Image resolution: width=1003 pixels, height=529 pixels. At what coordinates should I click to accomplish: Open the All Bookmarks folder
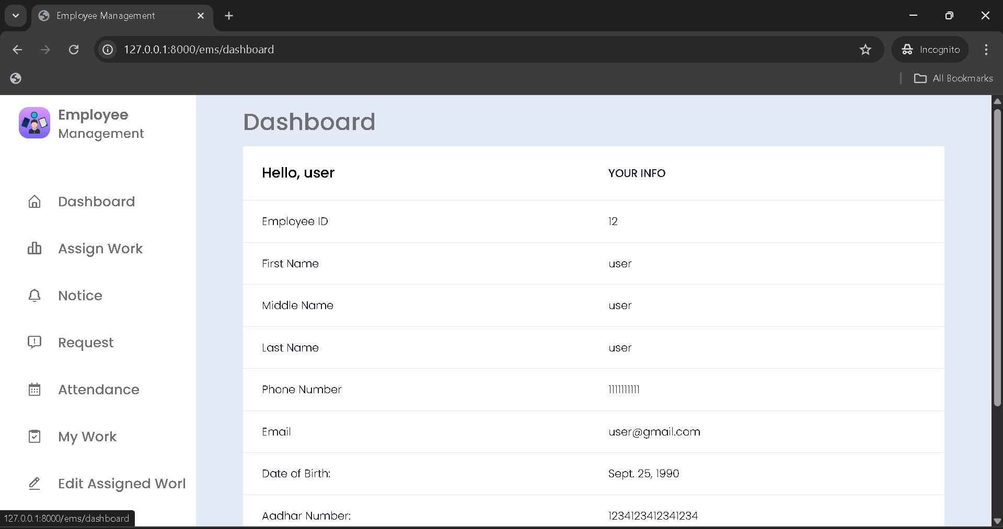pos(953,78)
